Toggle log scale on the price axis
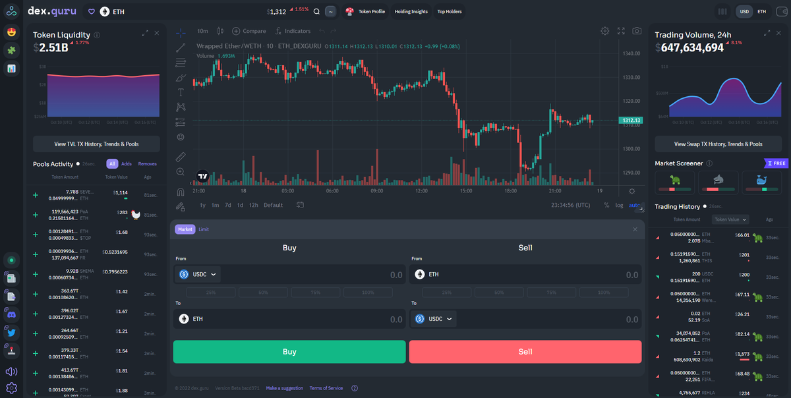 tap(620, 205)
